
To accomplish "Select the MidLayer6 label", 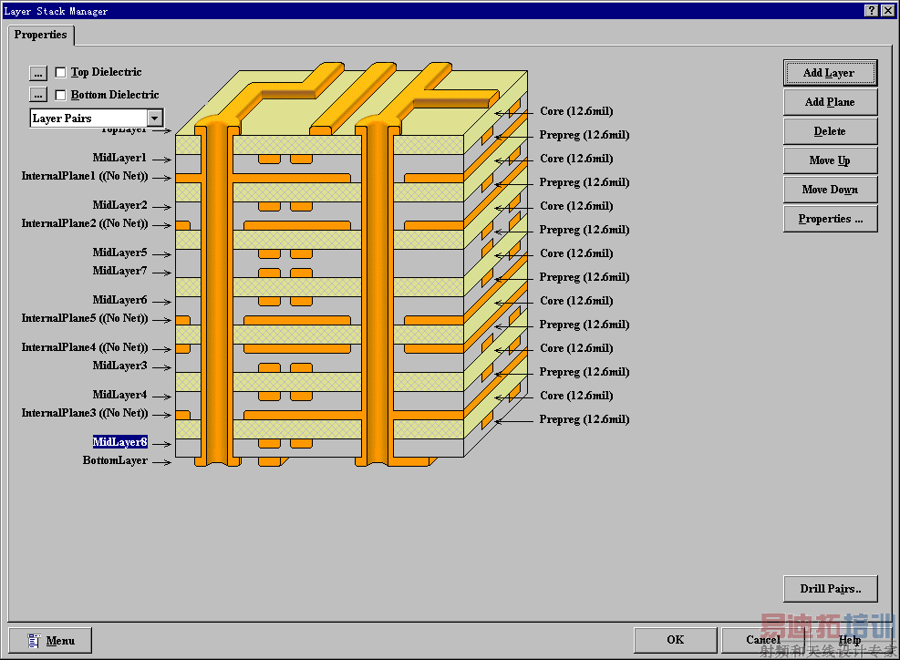I will pyautogui.click(x=119, y=300).
